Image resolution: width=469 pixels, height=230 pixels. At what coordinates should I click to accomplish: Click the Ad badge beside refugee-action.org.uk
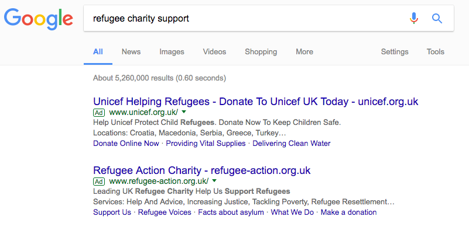pyautogui.click(x=99, y=182)
